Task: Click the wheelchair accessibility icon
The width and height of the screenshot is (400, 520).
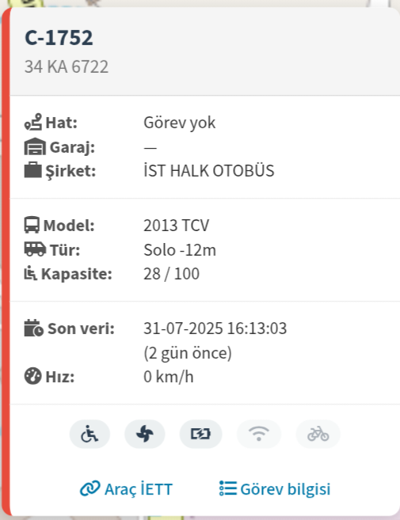Action: [90, 434]
